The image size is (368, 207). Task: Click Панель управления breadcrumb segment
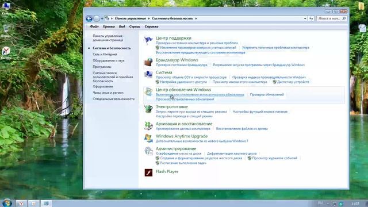pos(131,18)
